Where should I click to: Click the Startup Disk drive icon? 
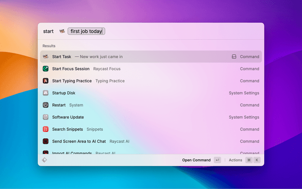(46, 93)
